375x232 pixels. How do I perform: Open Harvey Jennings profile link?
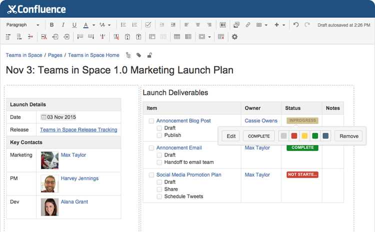(79, 178)
